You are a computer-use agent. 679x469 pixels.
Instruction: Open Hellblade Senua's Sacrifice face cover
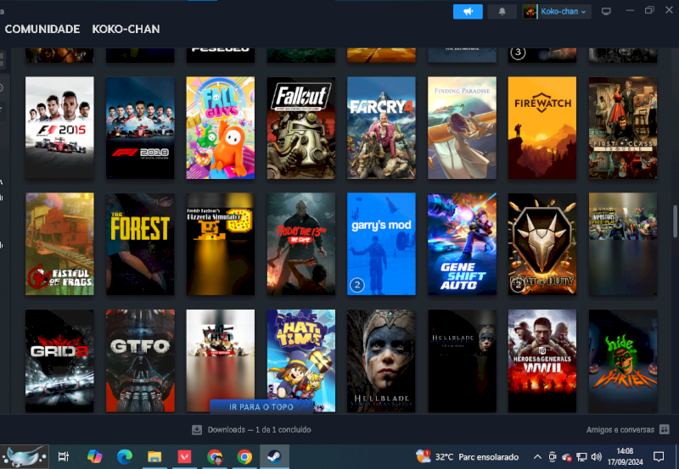pos(381,360)
